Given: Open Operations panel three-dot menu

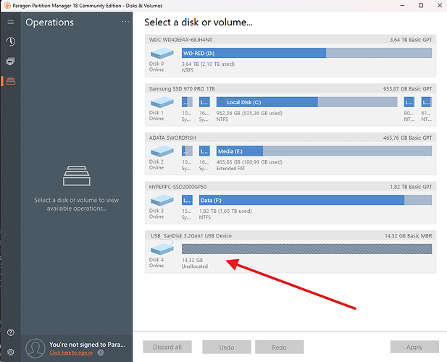Looking at the screenshot, I should tap(125, 22).
